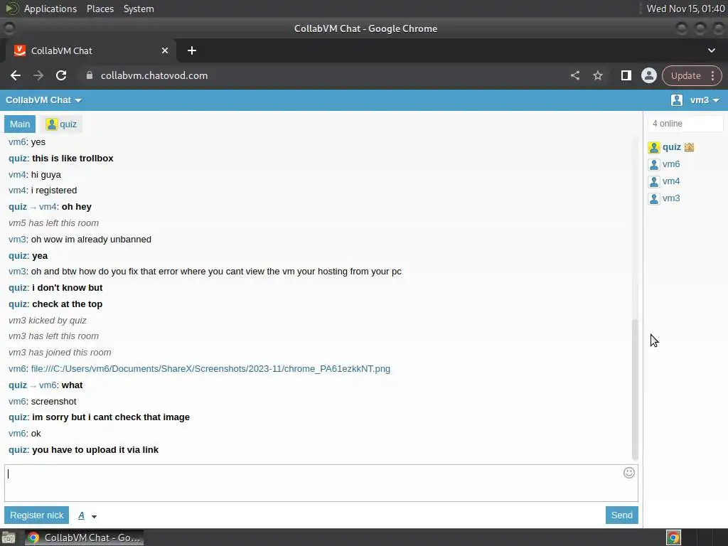728x546 pixels.
Task: Close the CollabVM Chat tab
Action: click(165, 50)
